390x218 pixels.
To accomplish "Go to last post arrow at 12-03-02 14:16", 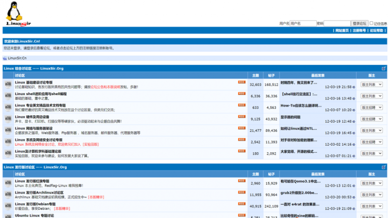I will [354, 145].
